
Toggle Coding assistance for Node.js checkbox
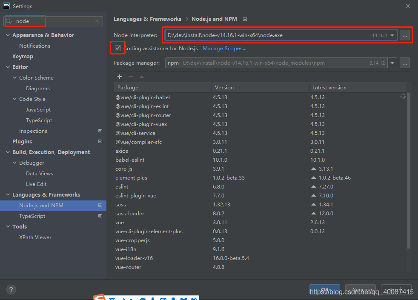[117, 48]
